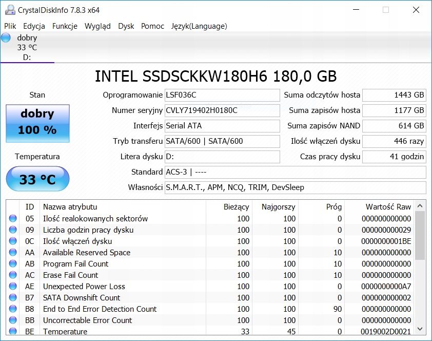Click the Własności field listing S.M.A.R.T. features
This screenshot has width=432, height=341.
pos(296,188)
